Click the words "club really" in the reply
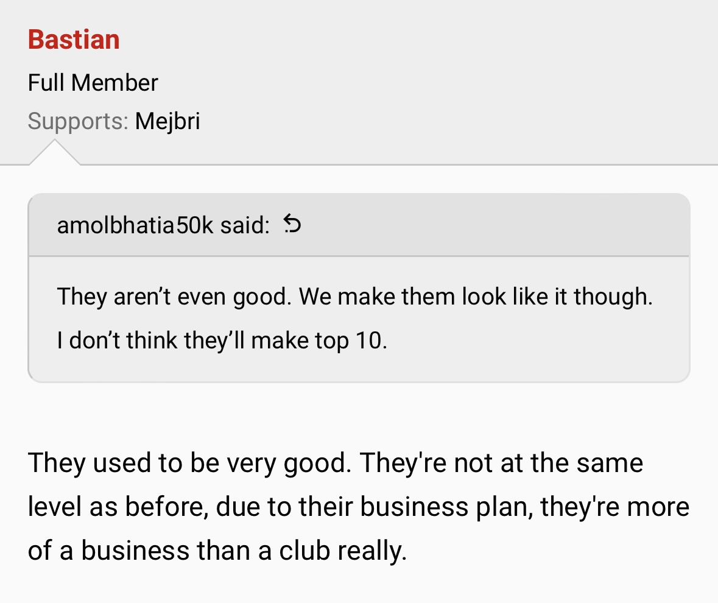Viewport: 718px width, 603px height. tap(342, 551)
